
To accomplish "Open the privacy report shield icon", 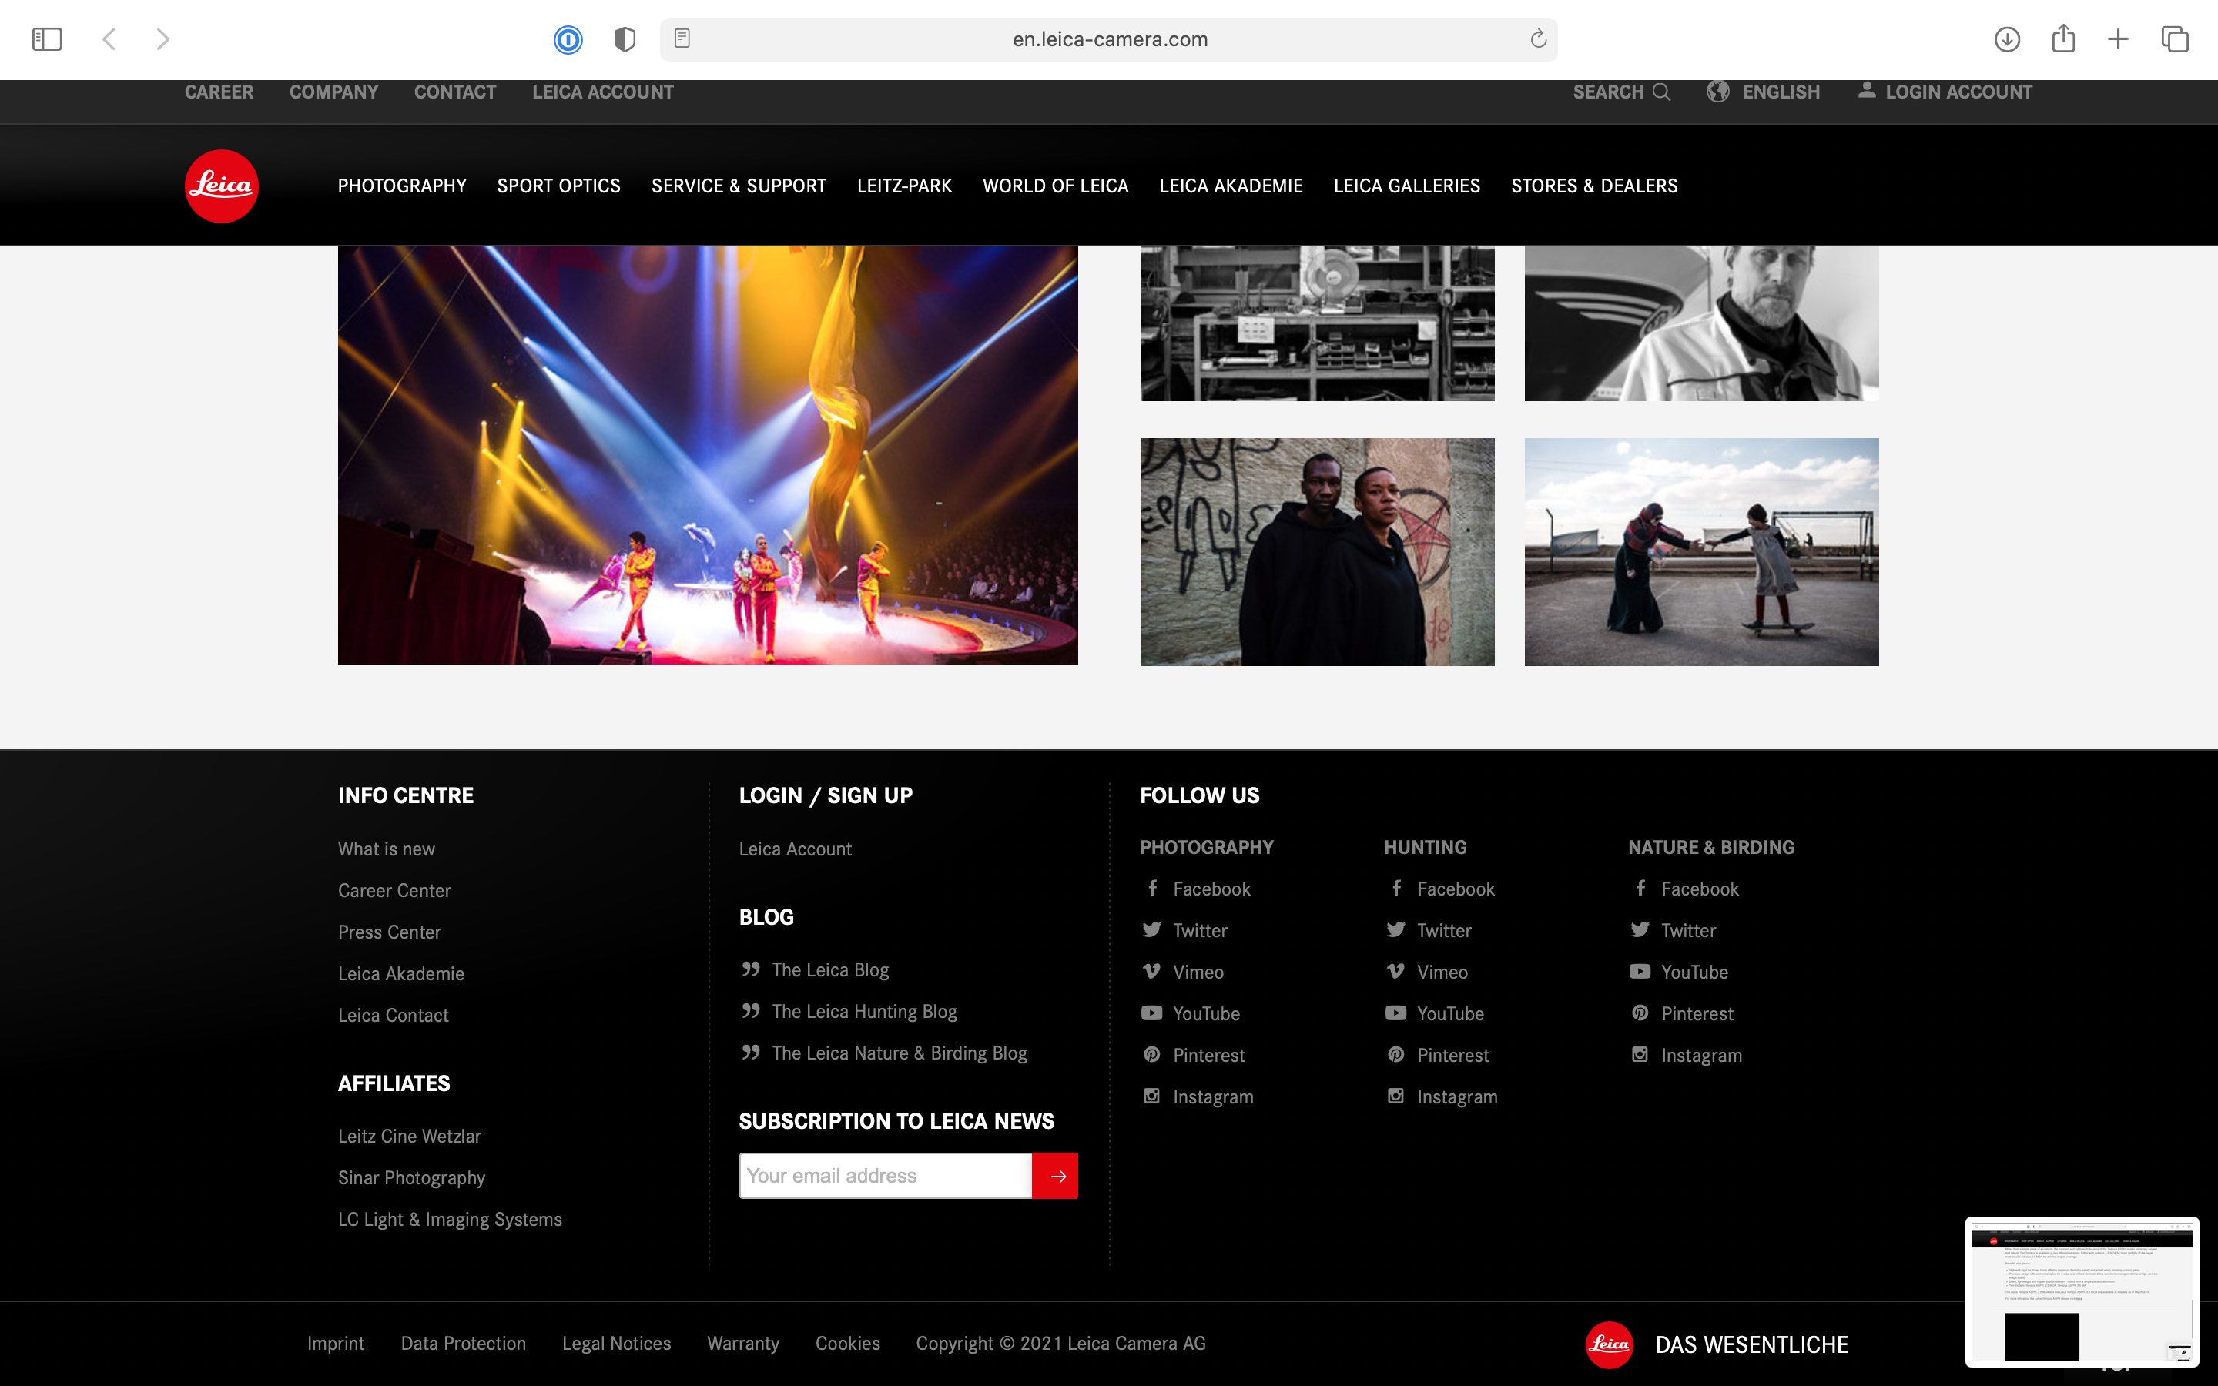I will [624, 39].
